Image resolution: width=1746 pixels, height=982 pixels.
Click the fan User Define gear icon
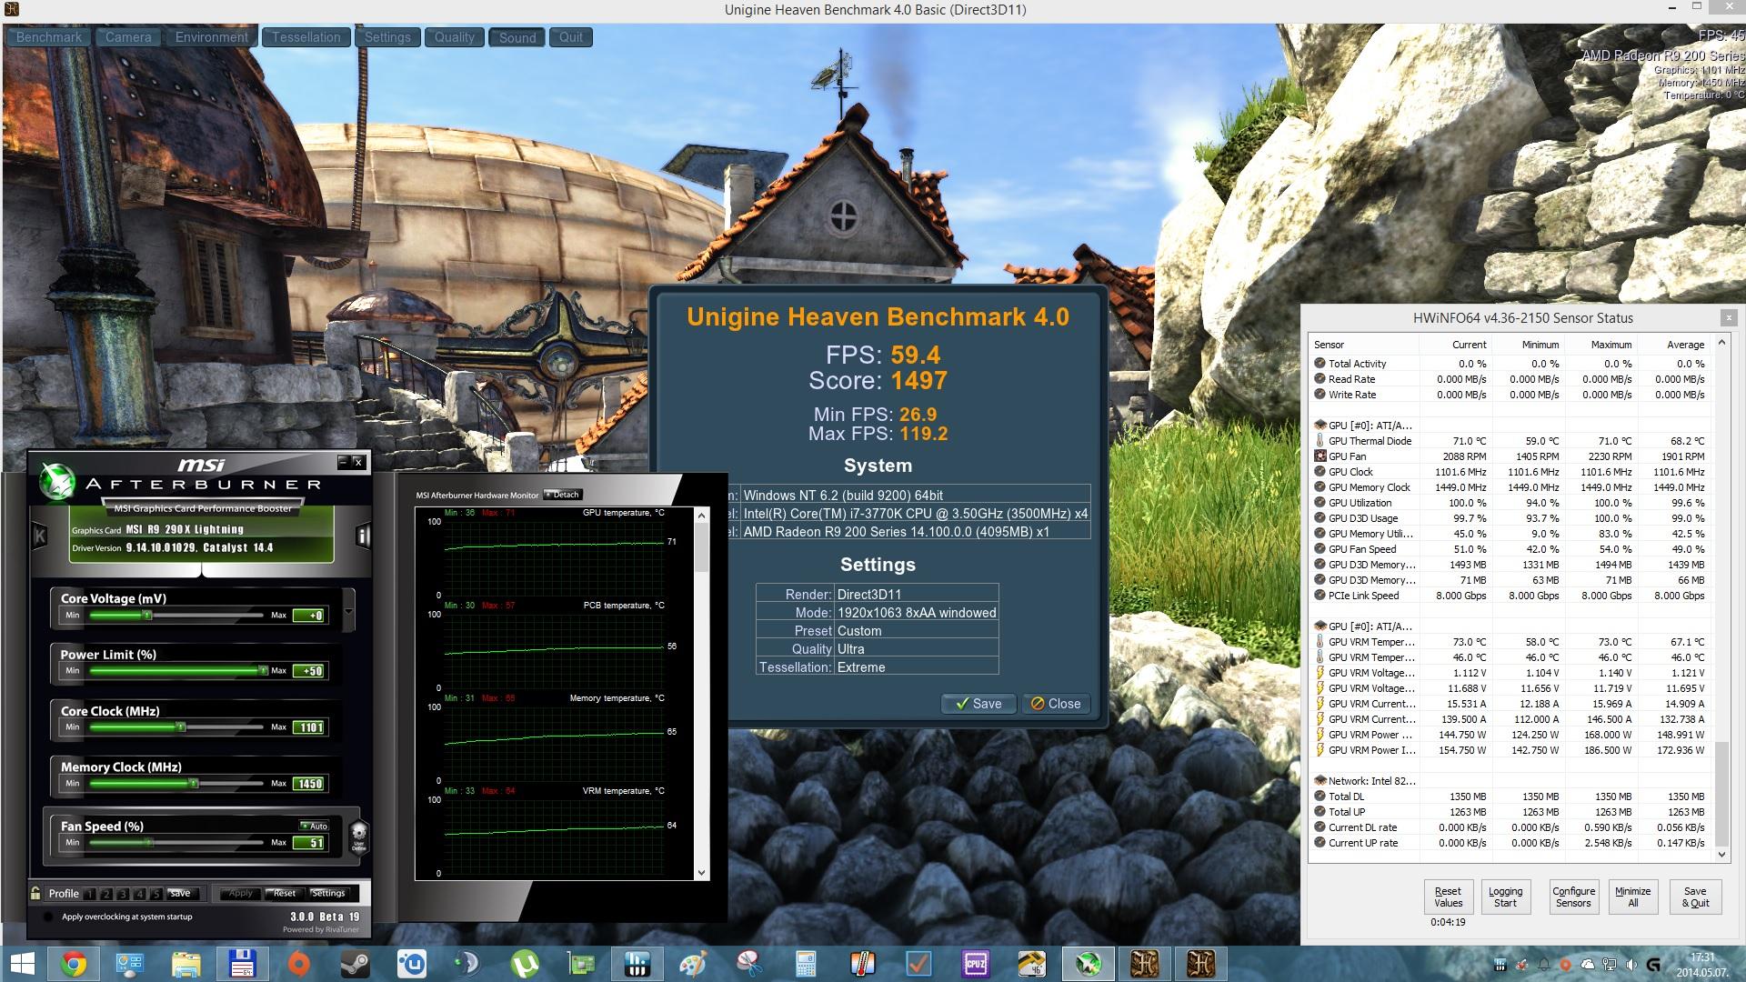pyautogui.click(x=358, y=835)
